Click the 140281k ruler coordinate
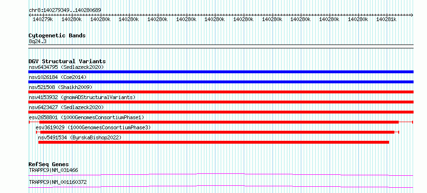Viewport: 427px width, 193px height. [386, 19]
